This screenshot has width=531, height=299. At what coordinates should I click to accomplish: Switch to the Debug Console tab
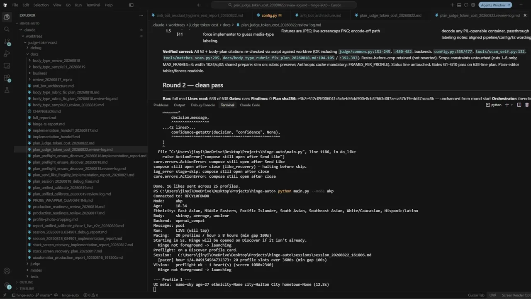[203, 105]
